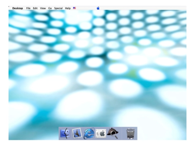
Task: Launch the Mail stamp icon in Dock
Action: [77, 133]
